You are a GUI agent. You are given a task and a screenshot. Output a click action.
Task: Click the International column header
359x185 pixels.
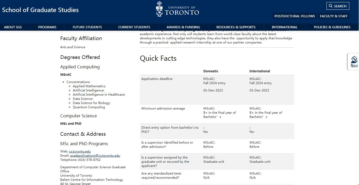coord(260,71)
